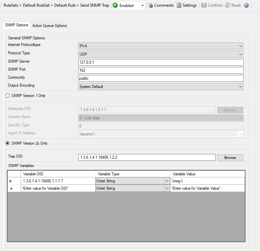Image resolution: width=260 pixels, height=251 pixels.
Task: Click the new row asterisk marker
Action: 10,189
